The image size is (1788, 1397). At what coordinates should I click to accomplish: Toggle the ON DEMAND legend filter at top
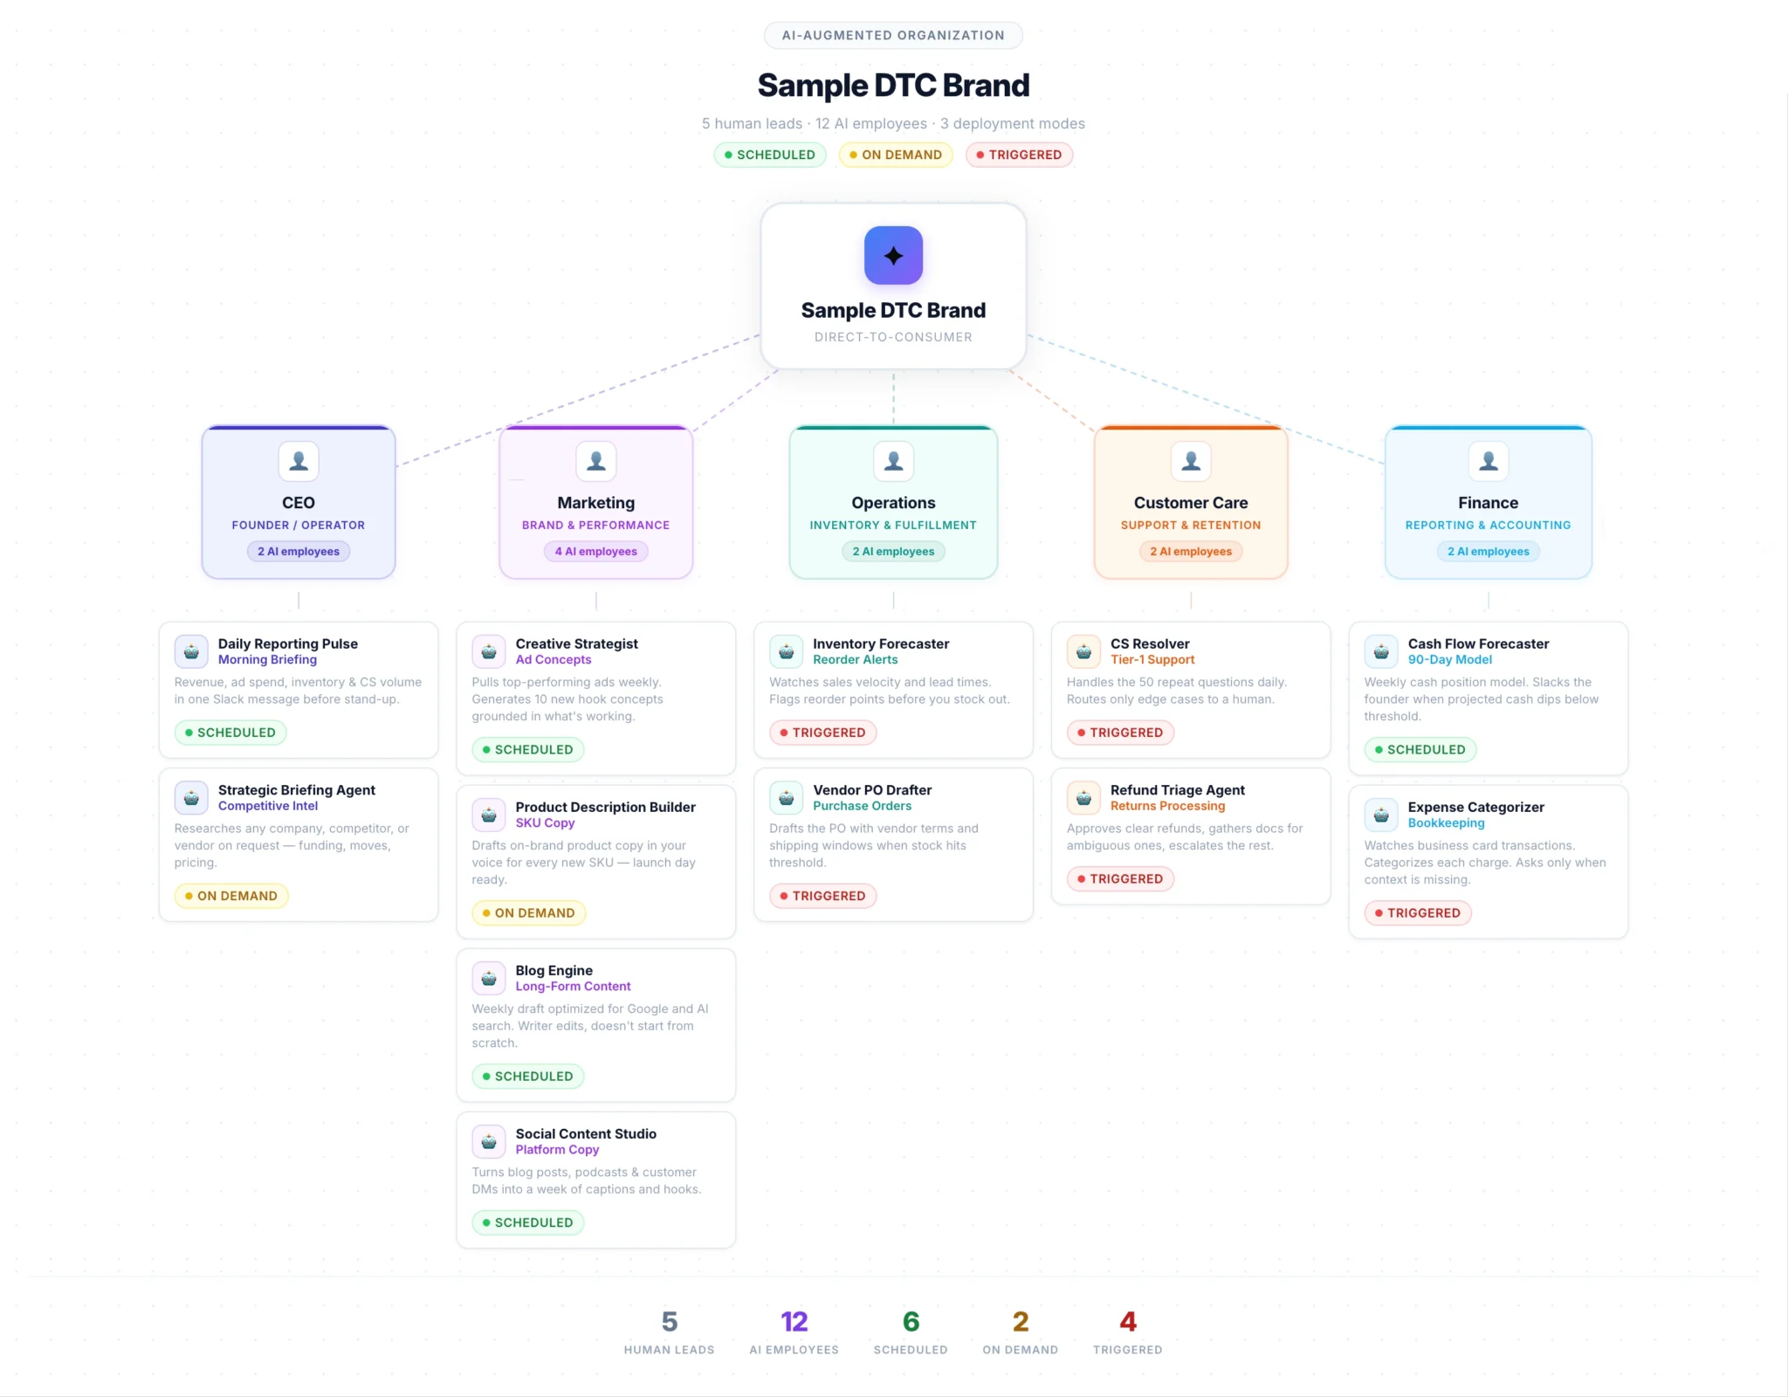896,155
